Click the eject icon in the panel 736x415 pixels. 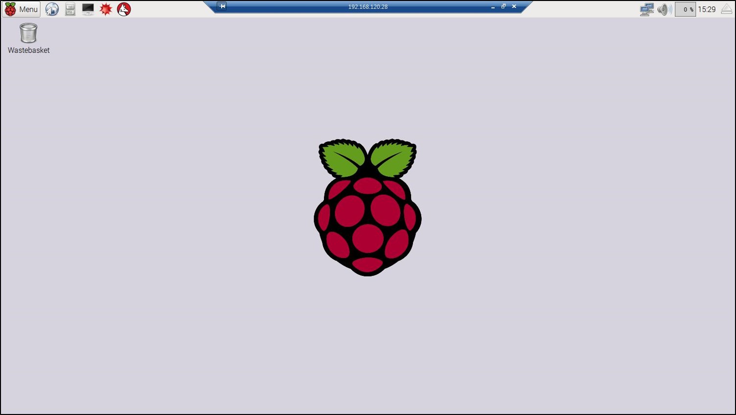point(727,9)
